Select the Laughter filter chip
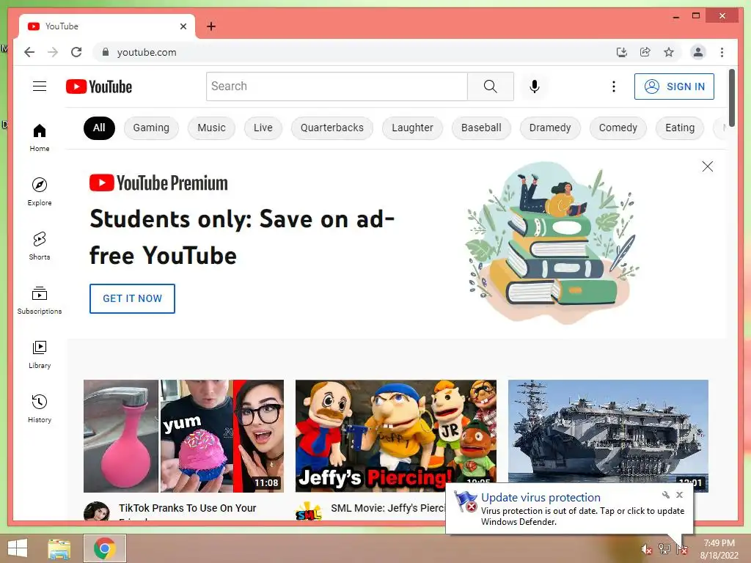The image size is (751, 563). pyautogui.click(x=412, y=128)
